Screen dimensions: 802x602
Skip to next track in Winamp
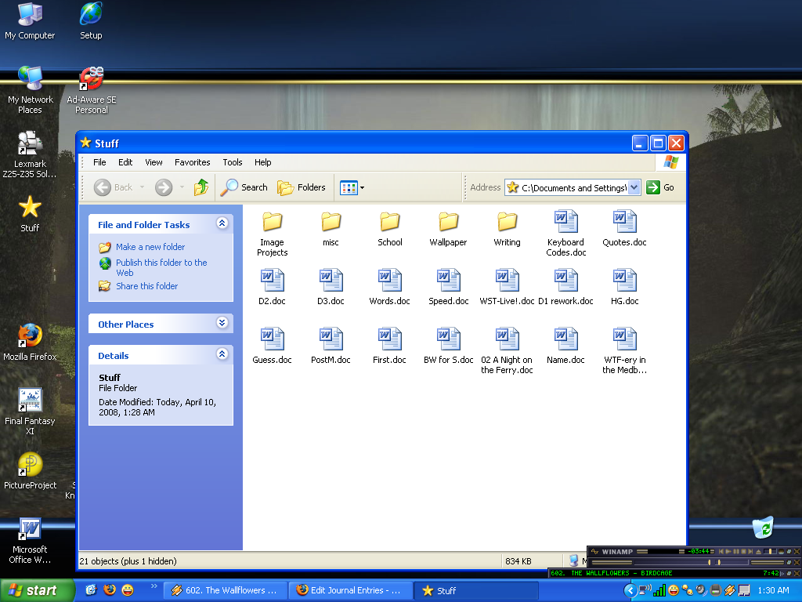[750, 551]
